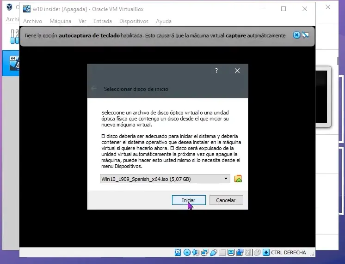Click the video recording status icon

tap(240, 252)
